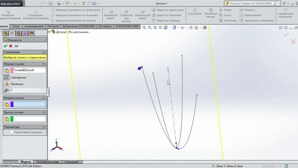
Task: Expand the Деталь2 flyout tree node
Action: (49, 32)
